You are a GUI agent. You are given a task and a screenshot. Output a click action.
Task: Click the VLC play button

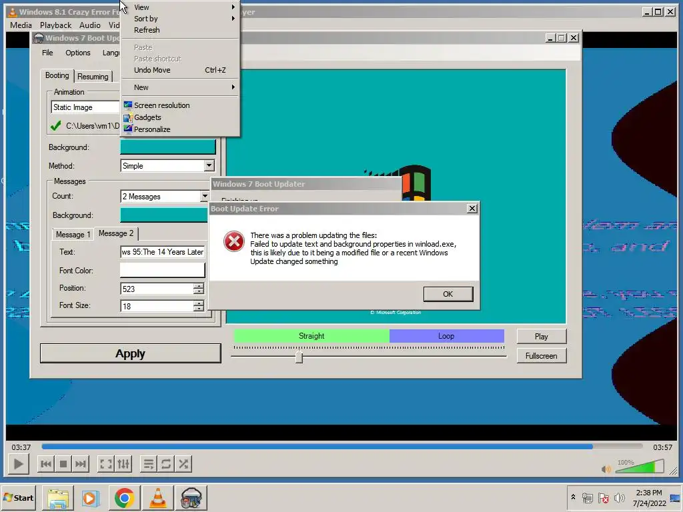click(x=18, y=464)
